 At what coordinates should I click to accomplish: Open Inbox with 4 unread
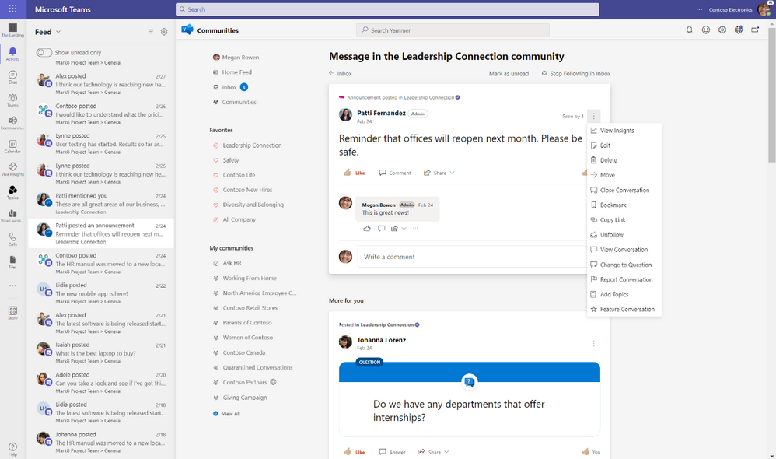click(x=231, y=87)
